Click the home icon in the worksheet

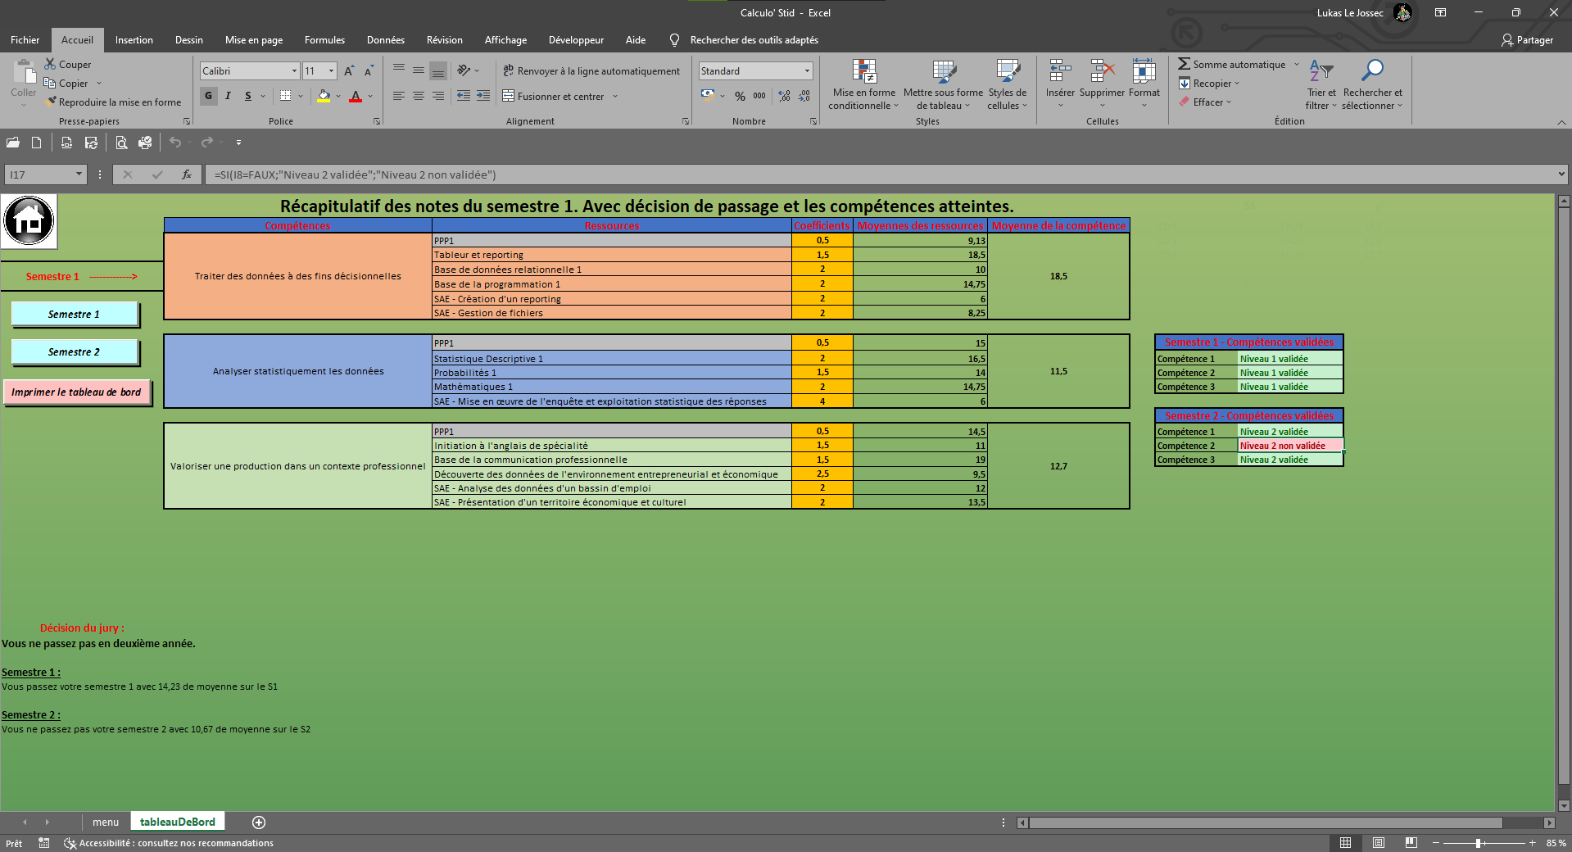(29, 220)
